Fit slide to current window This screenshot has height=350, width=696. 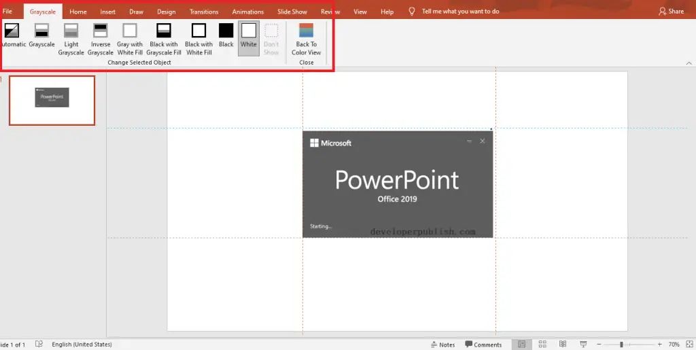pyautogui.click(x=689, y=345)
